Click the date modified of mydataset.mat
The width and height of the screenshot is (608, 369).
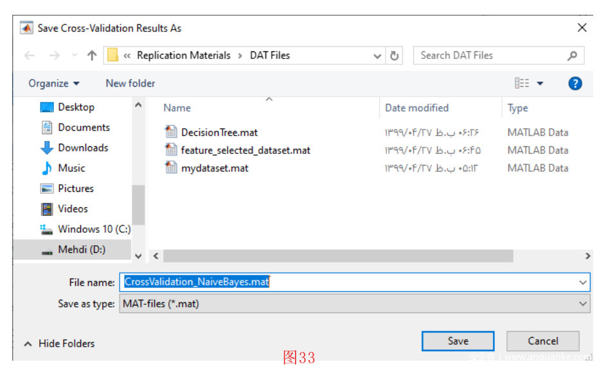[431, 168]
